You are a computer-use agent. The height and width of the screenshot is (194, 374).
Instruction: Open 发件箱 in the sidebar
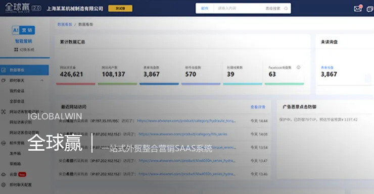15,153
